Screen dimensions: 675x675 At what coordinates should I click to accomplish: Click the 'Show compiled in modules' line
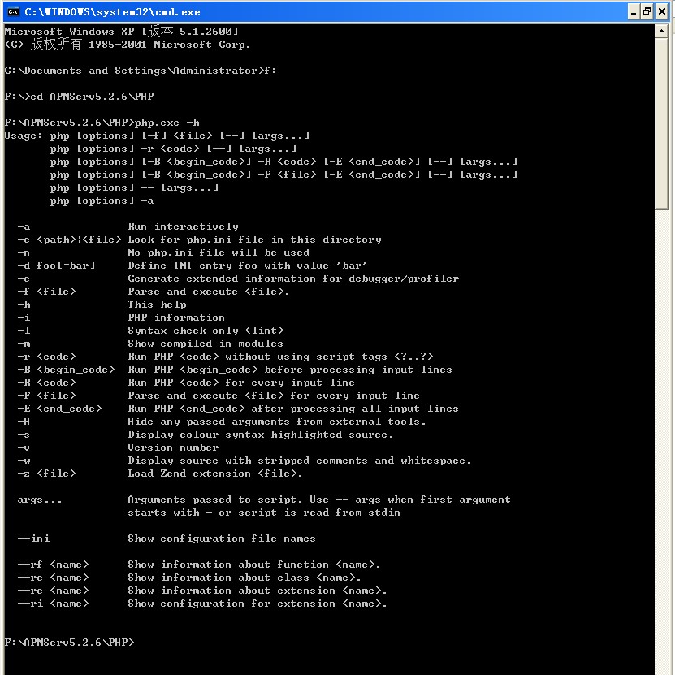coord(205,344)
